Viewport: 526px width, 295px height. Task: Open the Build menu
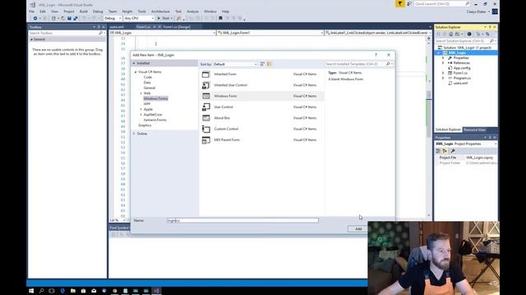coord(84,11)
